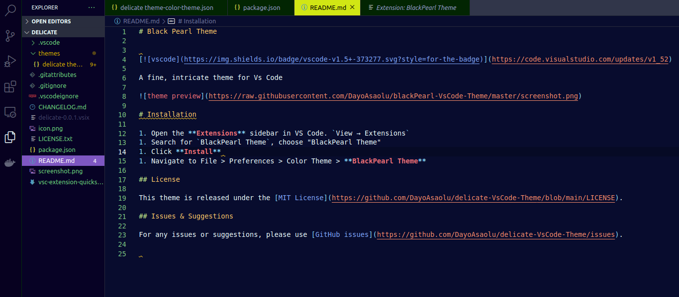Click the raw.githubusercontent.com screenshot URL
The width and height of the screenshot is (679, 297).
[393, 96]
